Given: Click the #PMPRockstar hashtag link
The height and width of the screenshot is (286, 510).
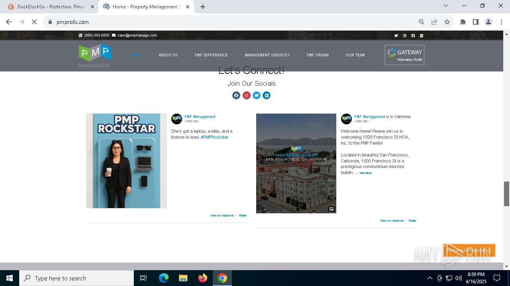Looking at the screenshot, I should point(214,137).
